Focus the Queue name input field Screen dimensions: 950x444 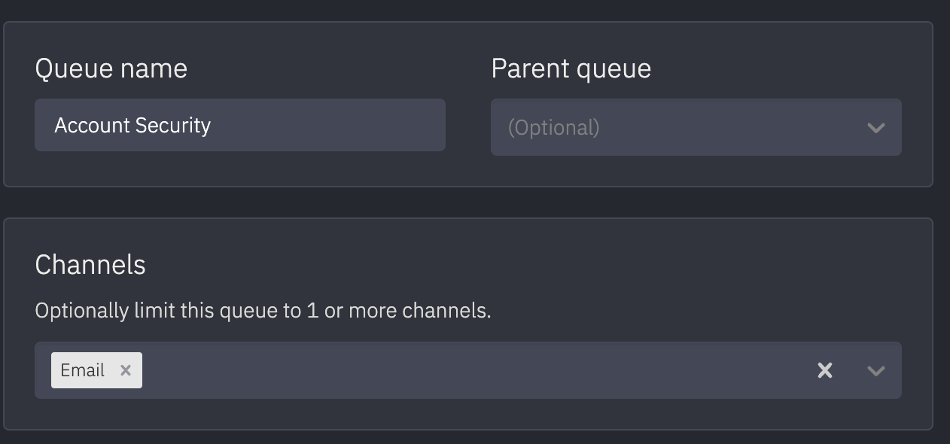pos(240,125)
